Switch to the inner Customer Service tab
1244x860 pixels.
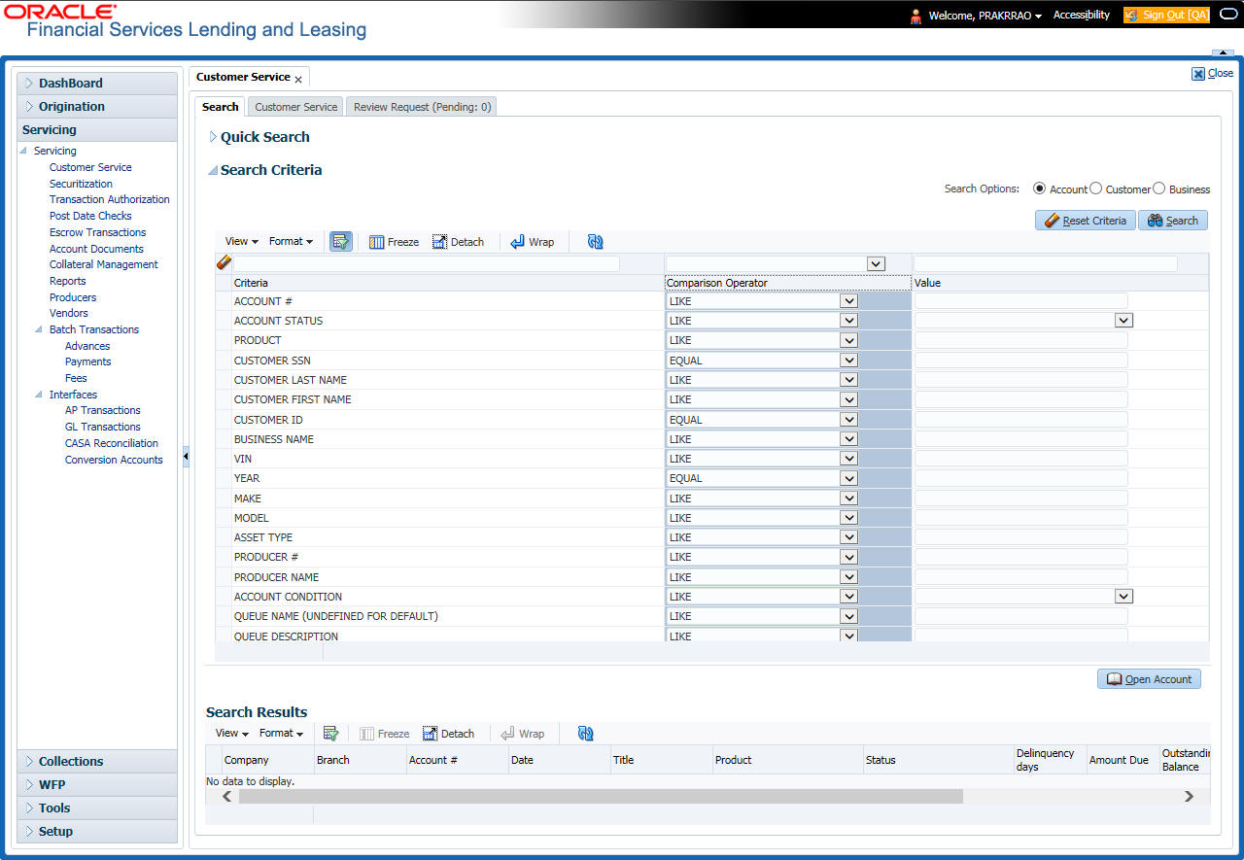click(x=296, y=107)
